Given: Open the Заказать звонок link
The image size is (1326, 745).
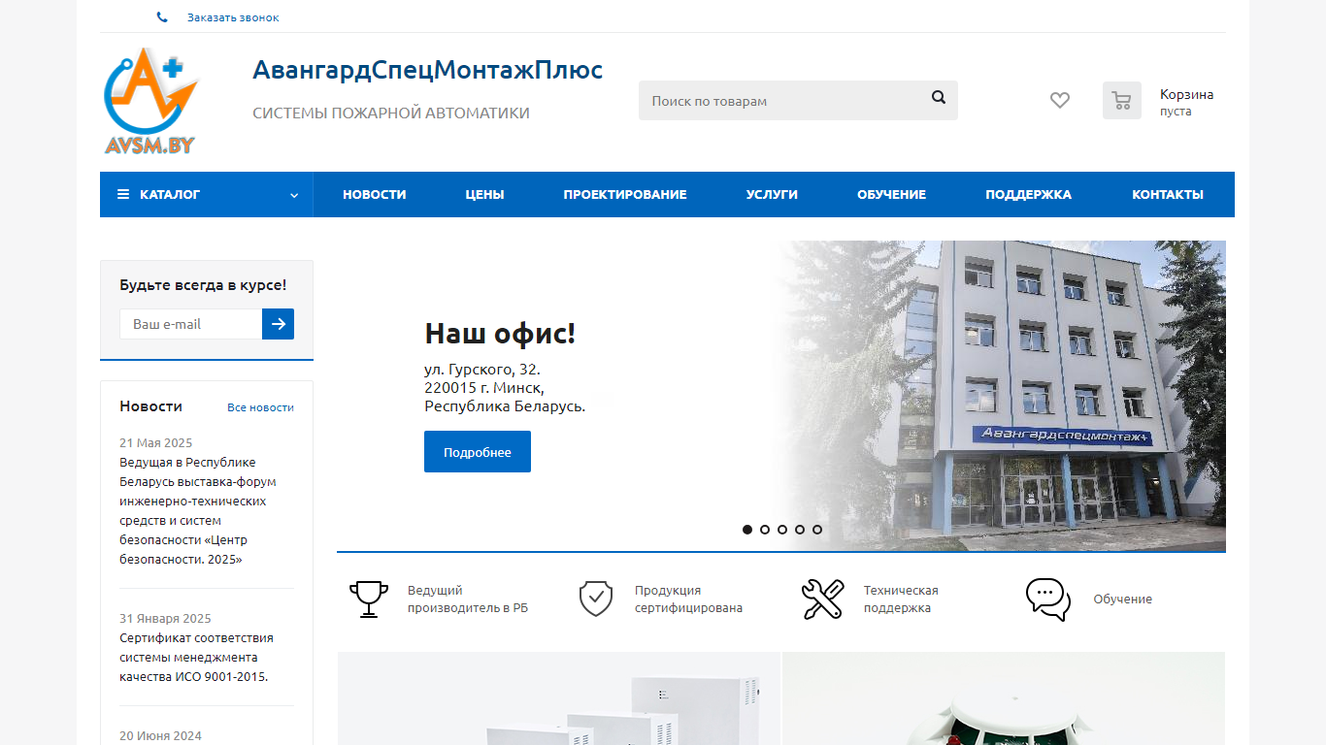Looking at the screenshot, I should coord(233,17).
